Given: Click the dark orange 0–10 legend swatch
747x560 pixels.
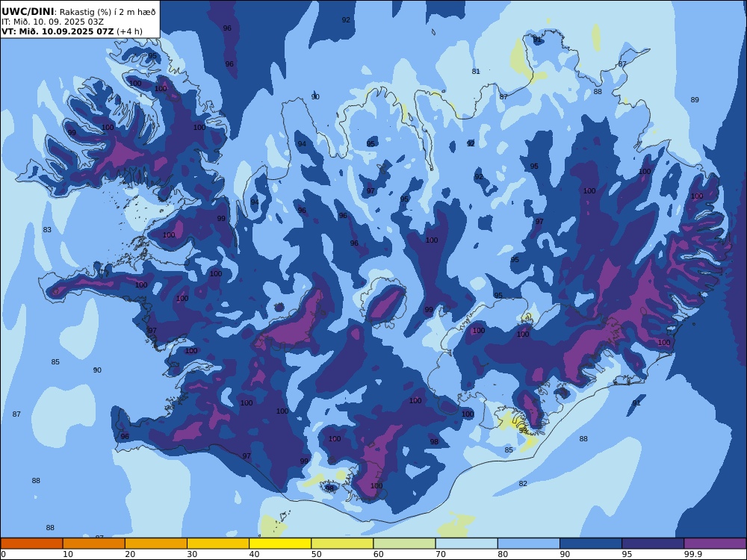Looking at the screenshot, I should point(31,544).
